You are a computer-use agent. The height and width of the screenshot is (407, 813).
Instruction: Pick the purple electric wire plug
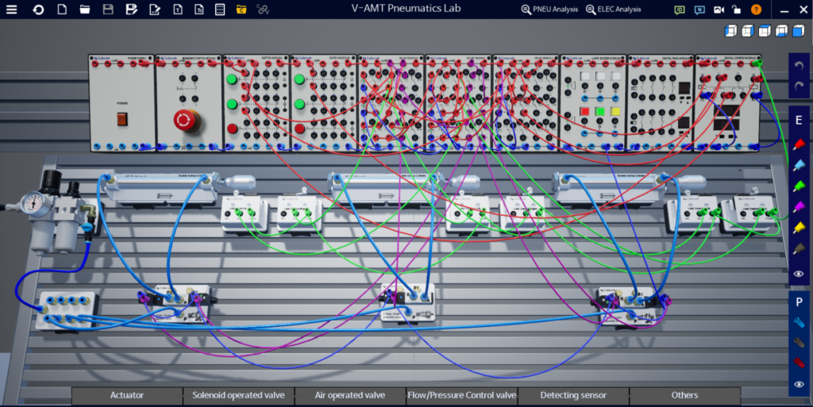pos(799,206)
